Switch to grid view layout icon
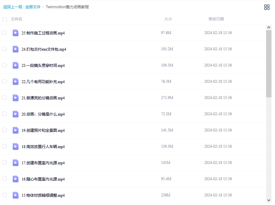The width and height of the screenshot is (275, 205). [267, 7]
